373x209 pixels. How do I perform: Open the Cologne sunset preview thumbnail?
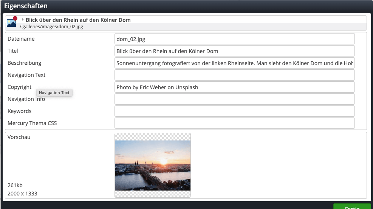(152, 165)
